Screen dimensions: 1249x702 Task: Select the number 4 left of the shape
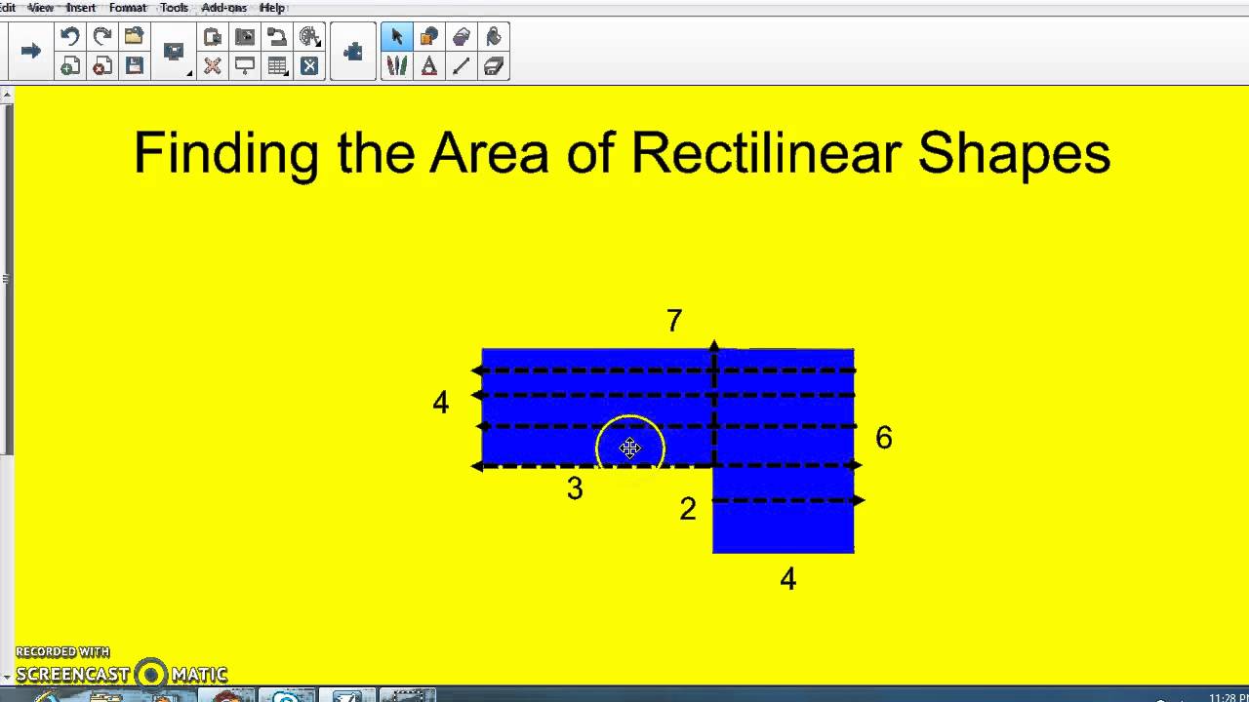click(440, 402)
